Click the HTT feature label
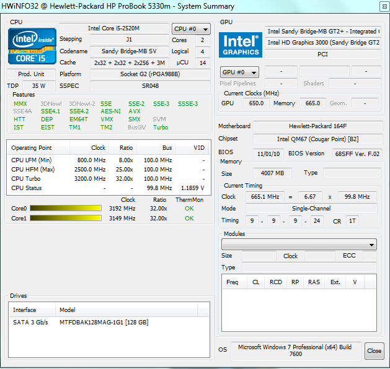The image size is (390, 369). click(x=19, y=119)
